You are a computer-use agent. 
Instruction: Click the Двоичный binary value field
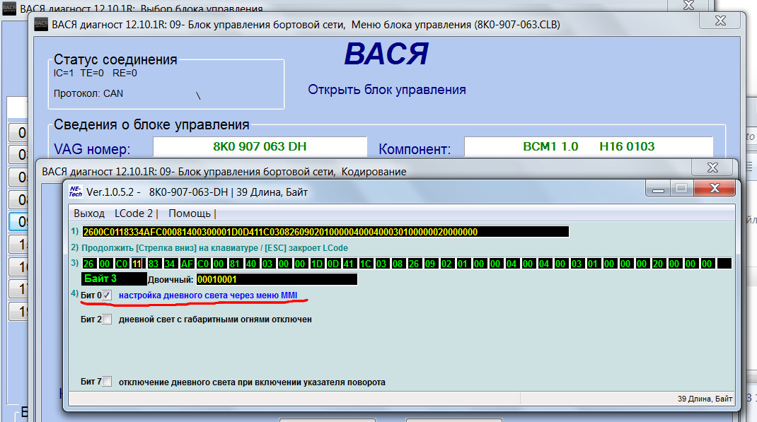click(x=277, y=279)
